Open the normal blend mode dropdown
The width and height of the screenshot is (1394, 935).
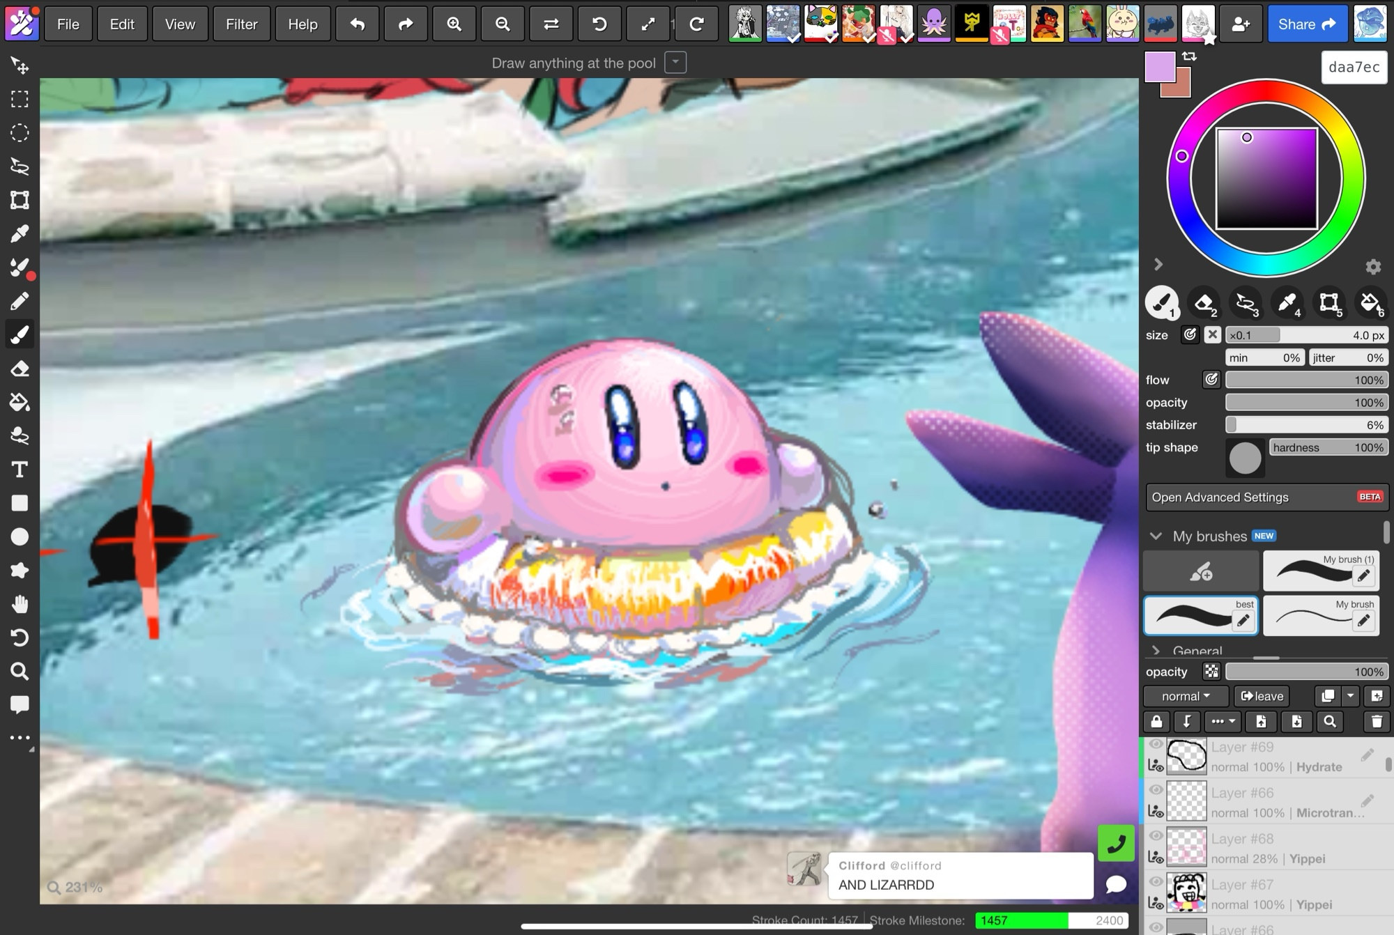coord(1186,696)
